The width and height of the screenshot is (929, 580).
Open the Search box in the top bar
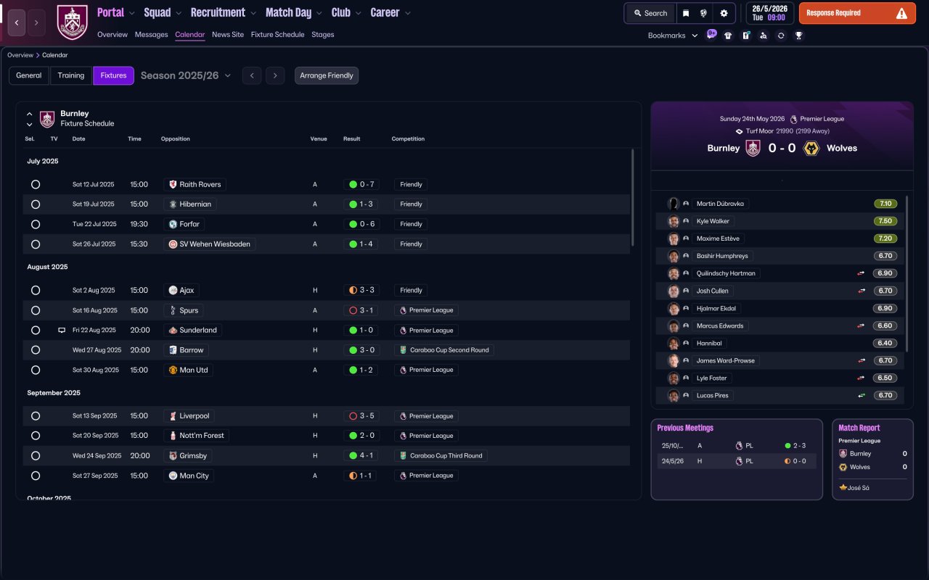point(650,13)
